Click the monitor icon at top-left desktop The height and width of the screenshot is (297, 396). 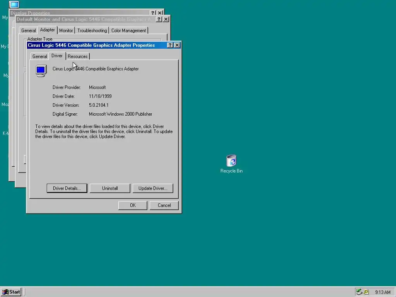14,5
